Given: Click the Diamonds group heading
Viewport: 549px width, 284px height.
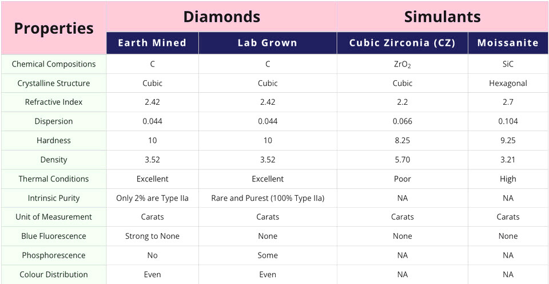Looking at the screenshot, I should tap(222, 17).
